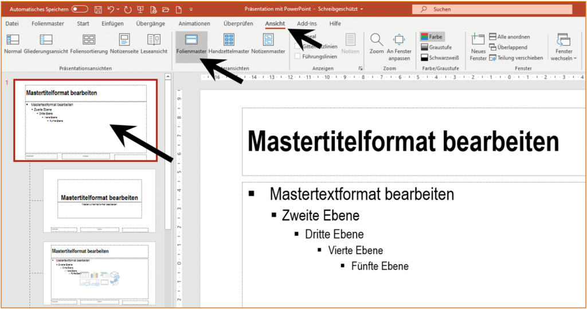Click Mastertextformat bearbeiten bullet text
Image resolution: width=587 pixels, height=309 pixels.
(x=362, y=194)
